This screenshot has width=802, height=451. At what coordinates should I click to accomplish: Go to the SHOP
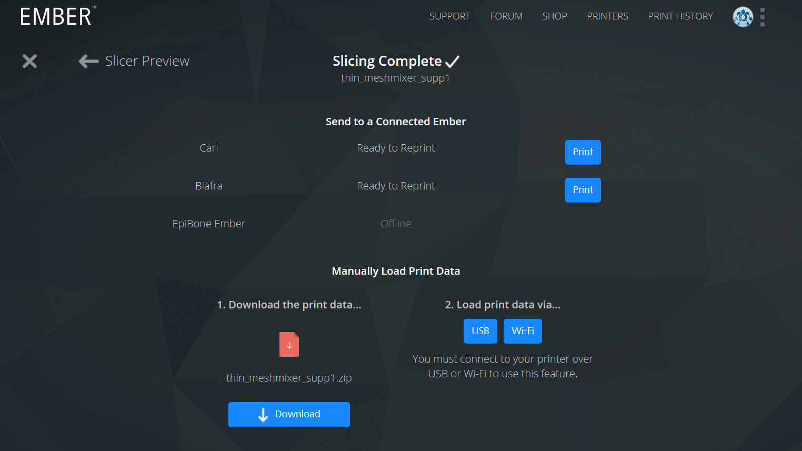pyautogui.click(x=555, y=16)
